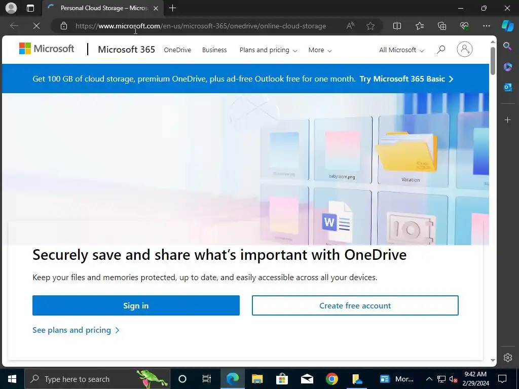The width and height of the screenshot is (519, 389).
Task: Open Cortana from the taskbar
Action: [x=182, y=379]
